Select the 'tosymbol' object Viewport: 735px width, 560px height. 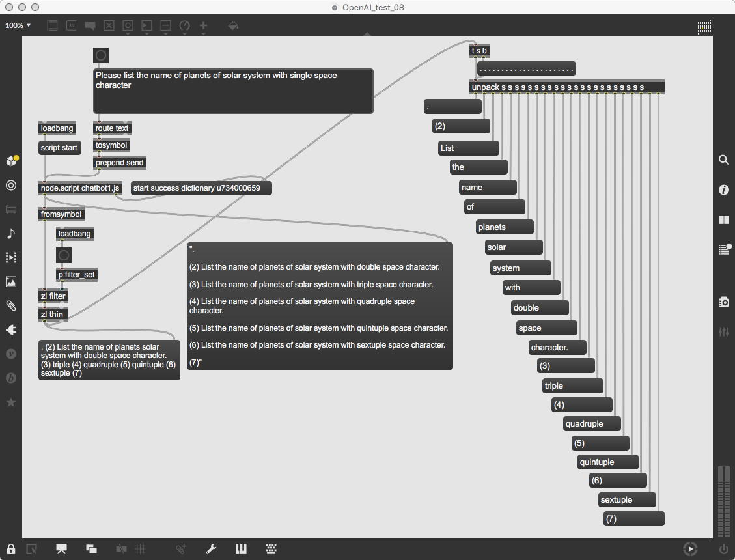coord(111,145)
